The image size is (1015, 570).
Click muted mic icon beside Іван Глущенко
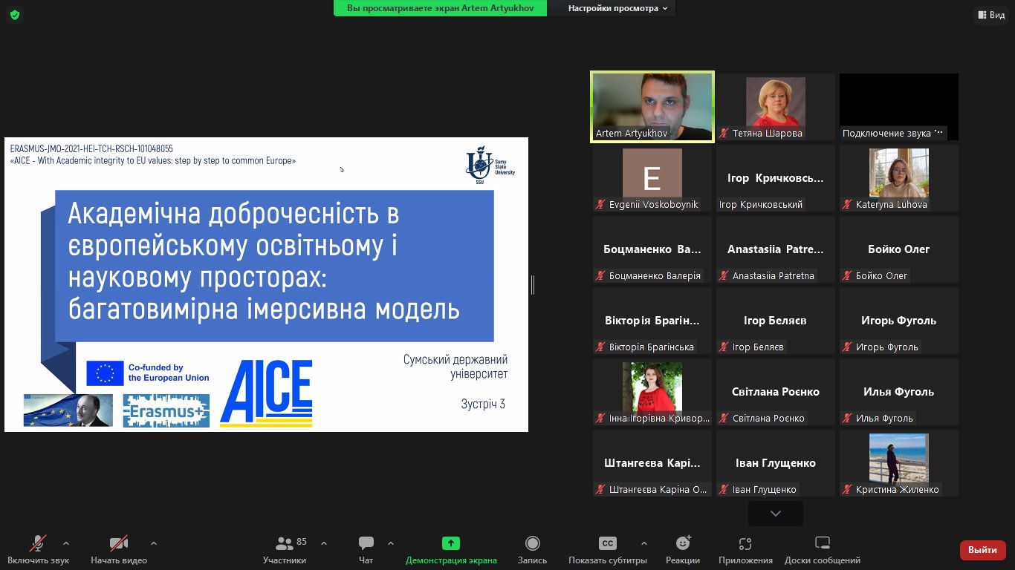(724, 490)
